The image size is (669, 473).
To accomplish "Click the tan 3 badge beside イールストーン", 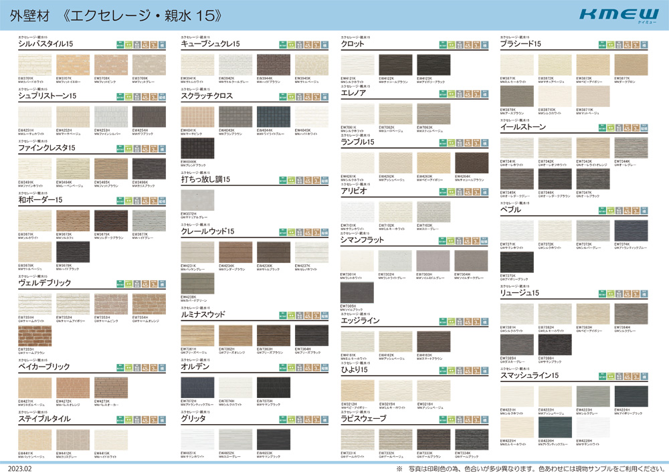I will click(636, 128).
